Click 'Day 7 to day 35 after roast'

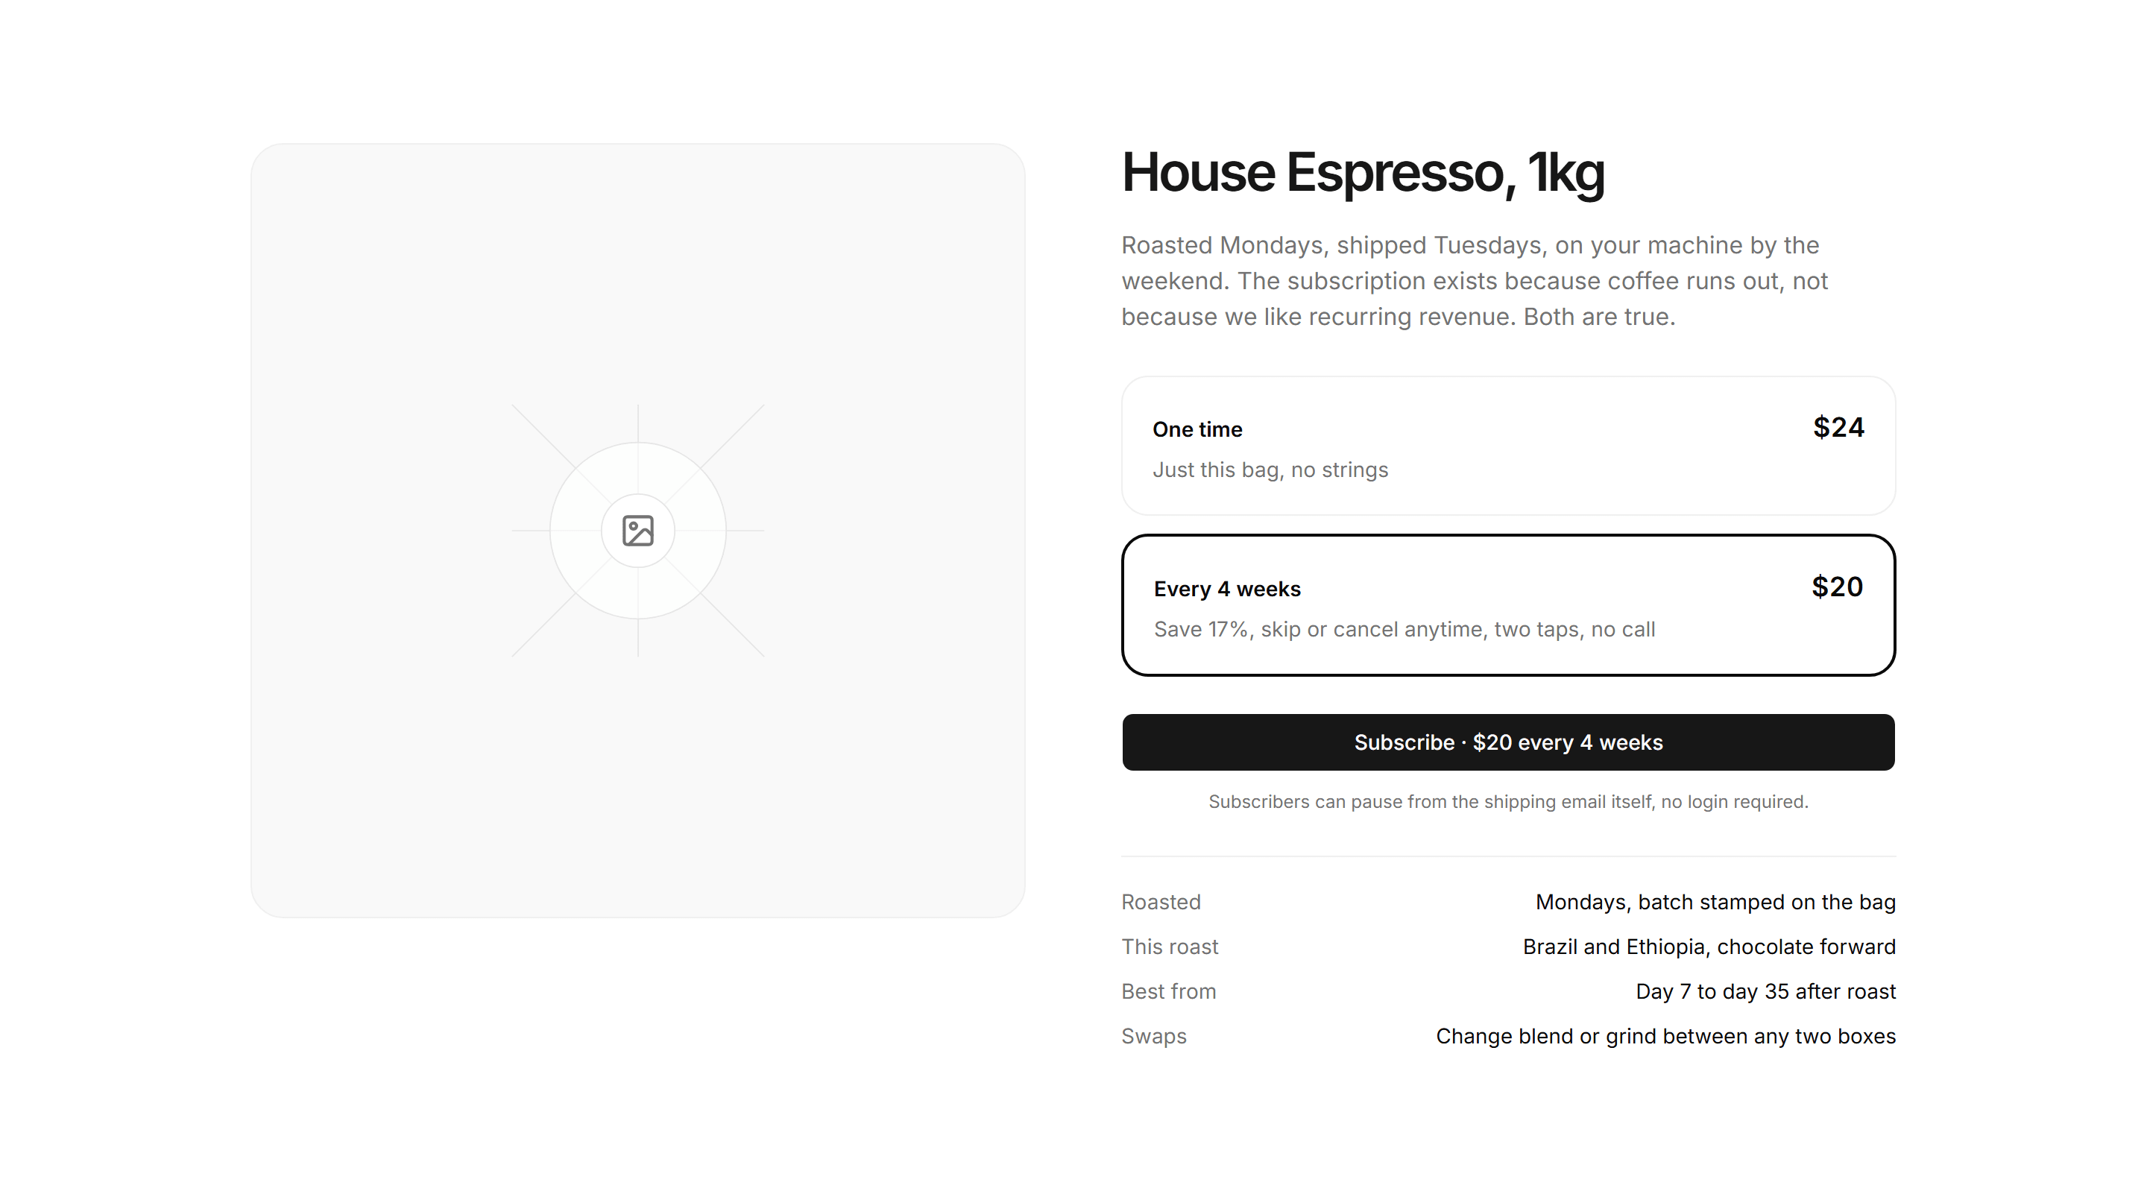coord(1765,991)
